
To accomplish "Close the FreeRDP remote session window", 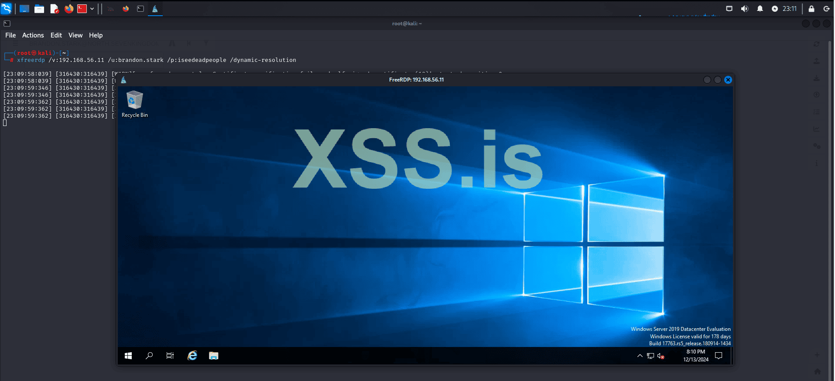I will tap(728, 80).
